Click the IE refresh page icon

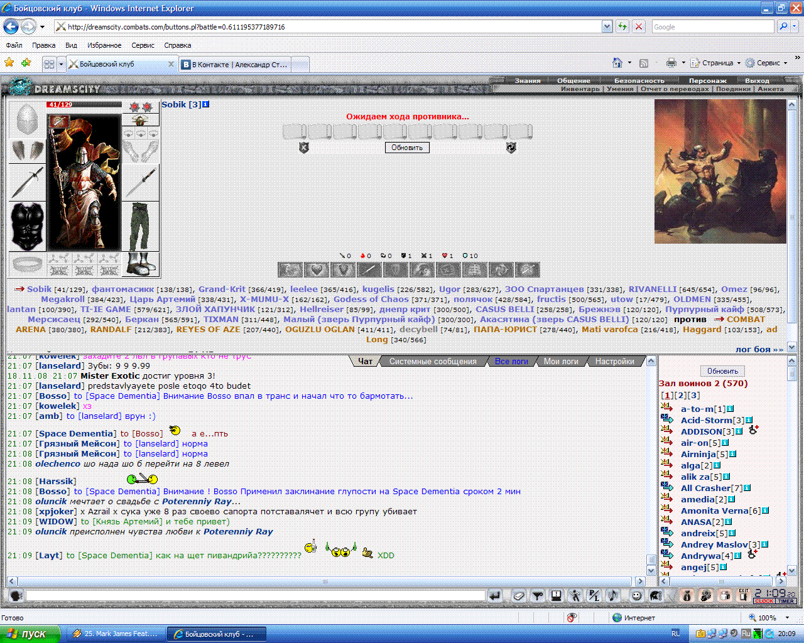[x=622, y=26]
